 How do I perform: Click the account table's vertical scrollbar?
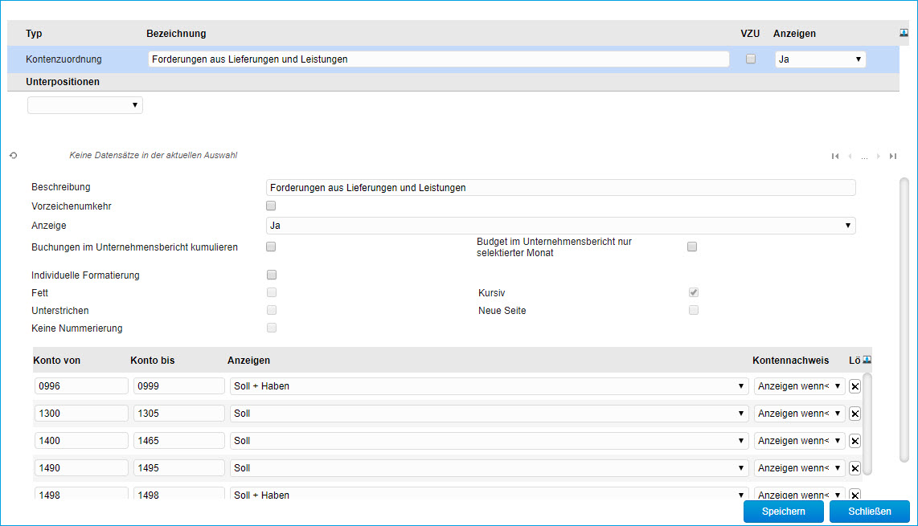coord(867,423)
